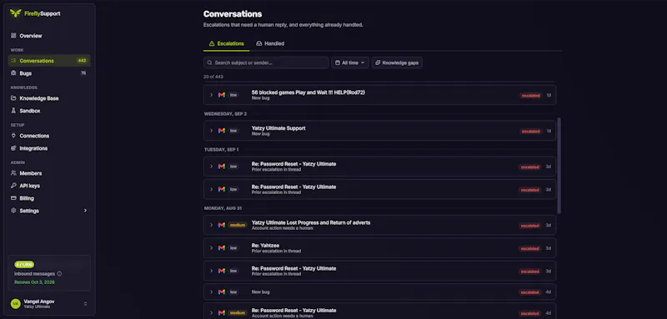Viewport: 667px width, 319px height.
Task: Click the FireflySupport firefly logo
Action: 15,13
